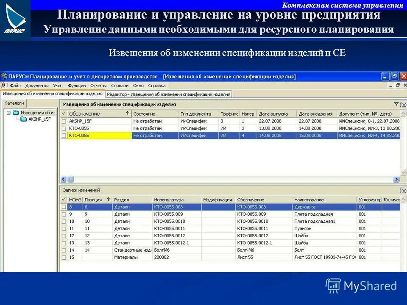The height and width of the screenshot is (305, 407).
Task: Select the Лист 55 designation cell
Action: [264, 258]
